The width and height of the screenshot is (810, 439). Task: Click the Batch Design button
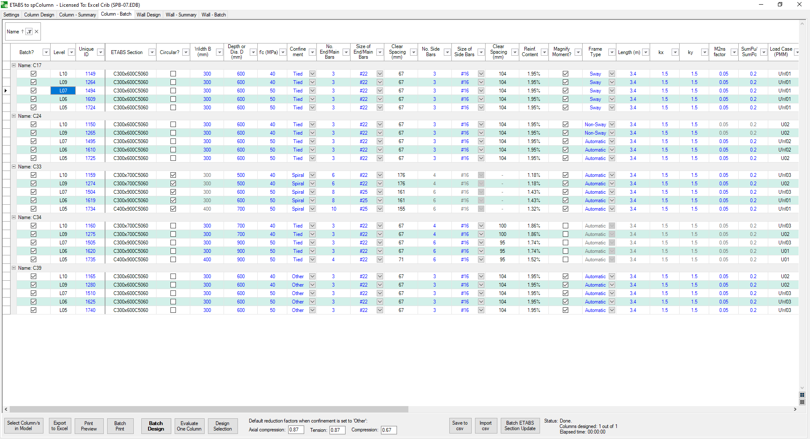point(156,426)
